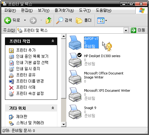This screenshot has height=135, width=149.
Task: Select the doPDF v7 printer icon
Action: click(x=75, y=42)
